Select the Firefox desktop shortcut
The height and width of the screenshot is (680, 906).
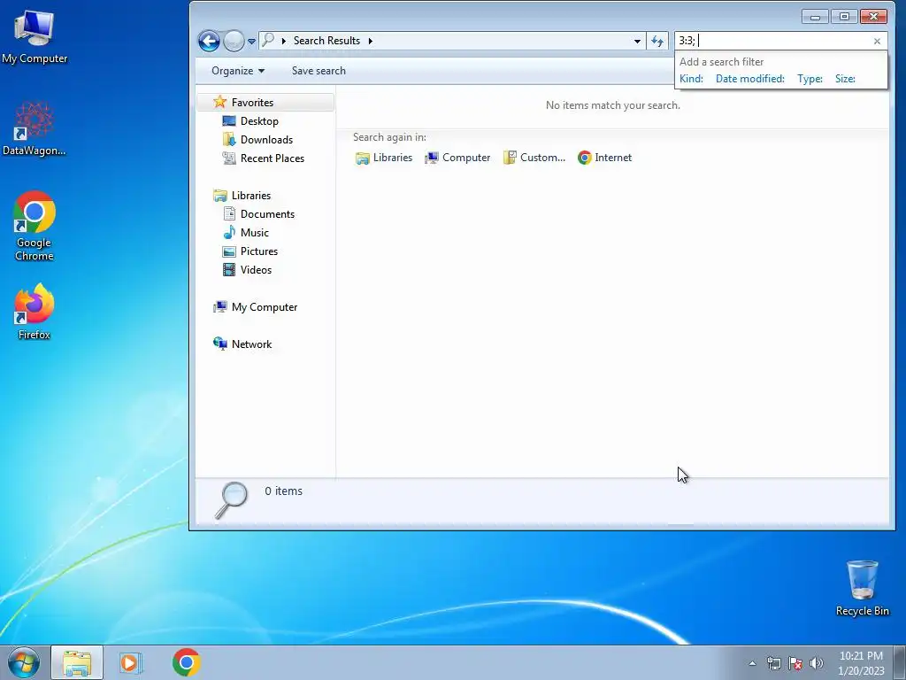pyautogui.click(x=35, y=313)
